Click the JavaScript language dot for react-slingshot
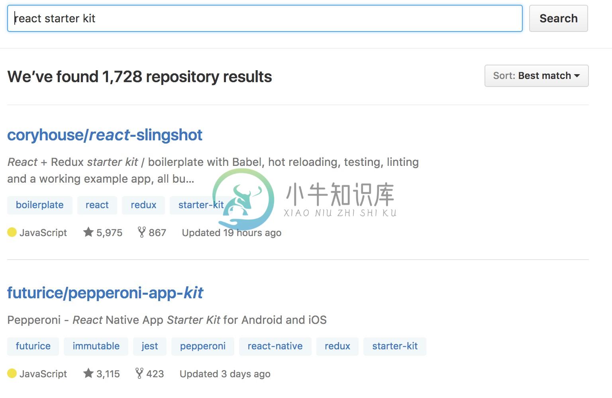This screenshot has width=612, height=398. tap(12, 232)
